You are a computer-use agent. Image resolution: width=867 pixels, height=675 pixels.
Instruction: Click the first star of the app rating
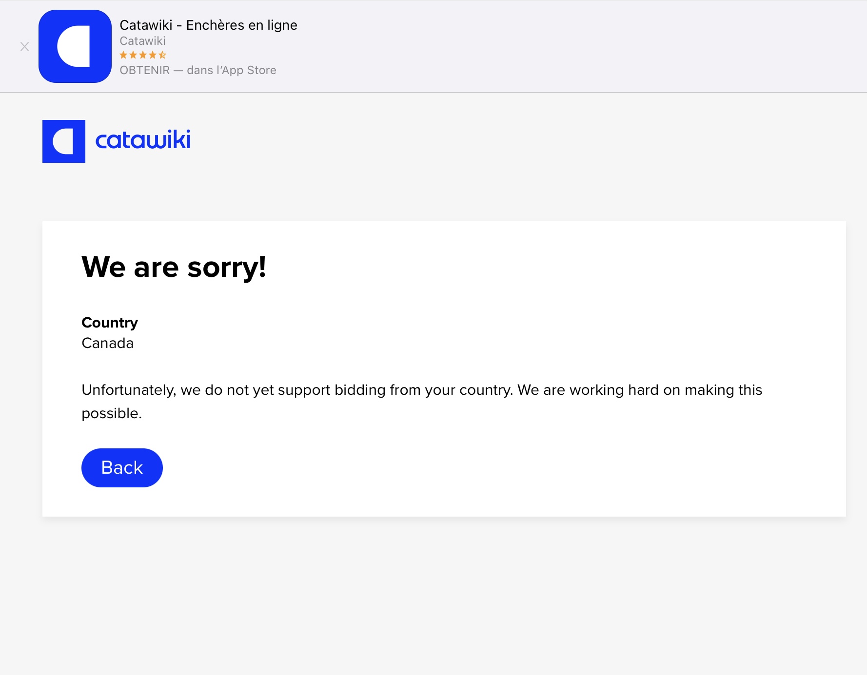tap(123, 55)
